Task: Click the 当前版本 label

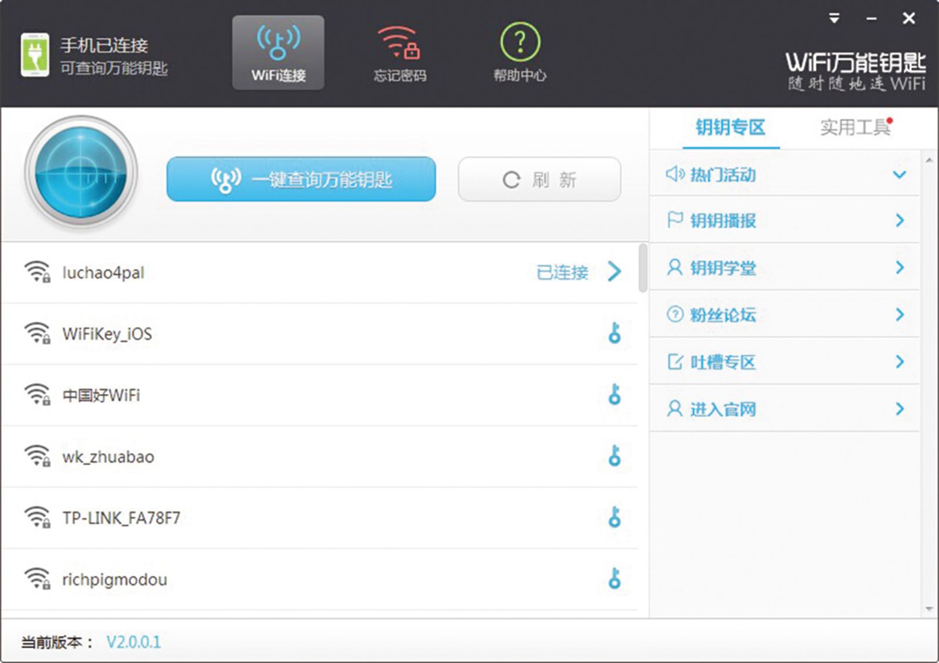Action: coord(57,642)
